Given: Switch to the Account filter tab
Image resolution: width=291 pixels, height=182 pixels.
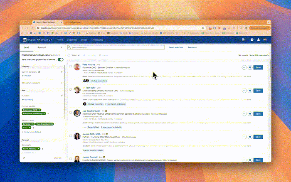Looking at the screenshot, I should (42, 47).
